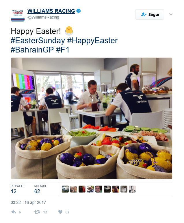
Task: Enlarge the Easter eggs photo
Action: coord(91,118)
